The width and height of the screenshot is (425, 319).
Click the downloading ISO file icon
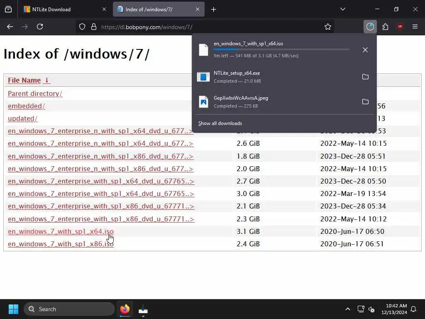tap(203, 50)
